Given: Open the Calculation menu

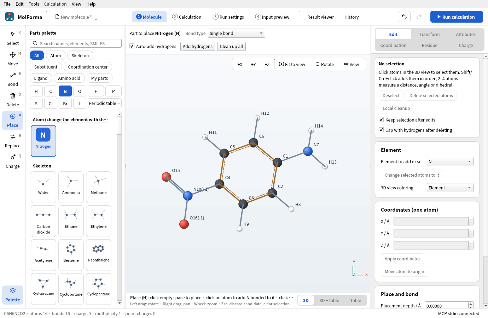Looking at the screenshot, I should [x=55, y=4].
